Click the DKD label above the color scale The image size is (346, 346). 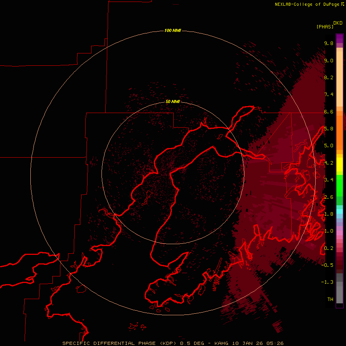tap(338, 23)
